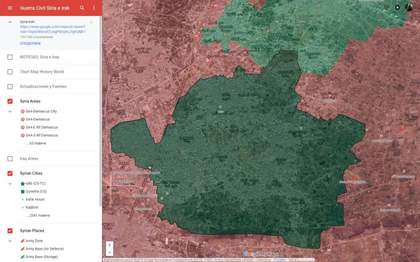Open the Google apps grid

(x=386, y=7)
